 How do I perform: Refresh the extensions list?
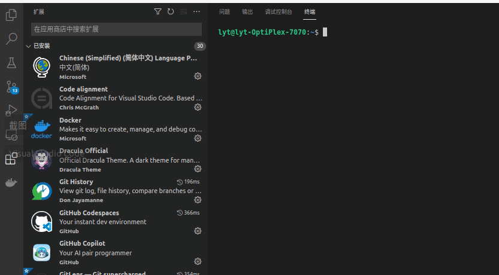pos(171,12)
